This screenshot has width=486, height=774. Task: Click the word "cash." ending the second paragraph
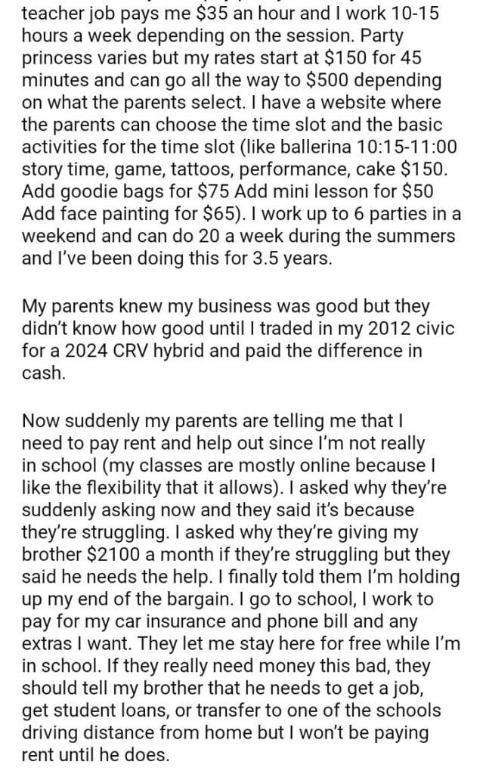tap(44, 373)
